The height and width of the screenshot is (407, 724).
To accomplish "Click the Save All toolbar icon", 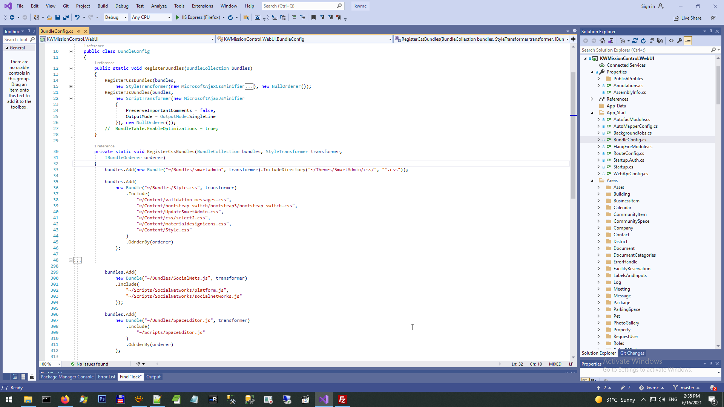I will (x=66, y=17).
